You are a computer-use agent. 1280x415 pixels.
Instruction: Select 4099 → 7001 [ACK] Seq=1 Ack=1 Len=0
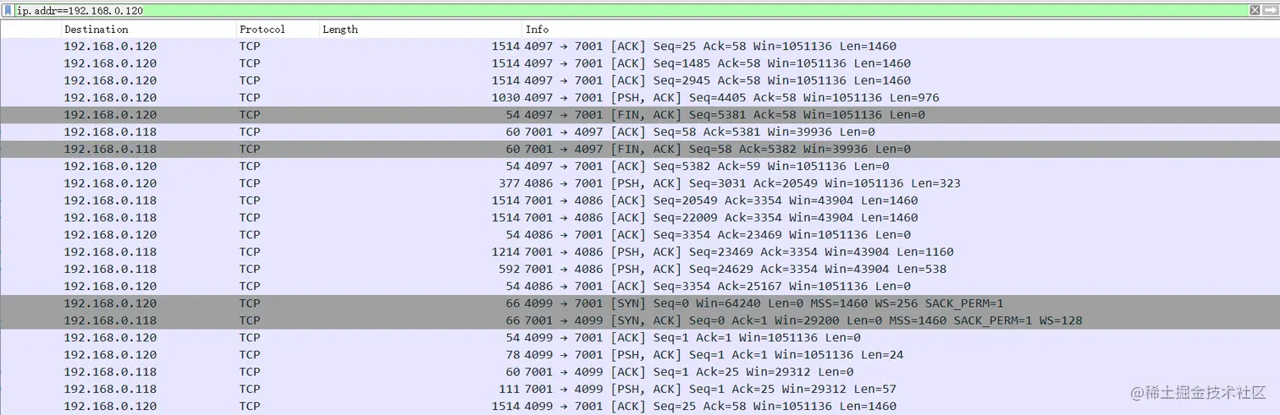640,337
